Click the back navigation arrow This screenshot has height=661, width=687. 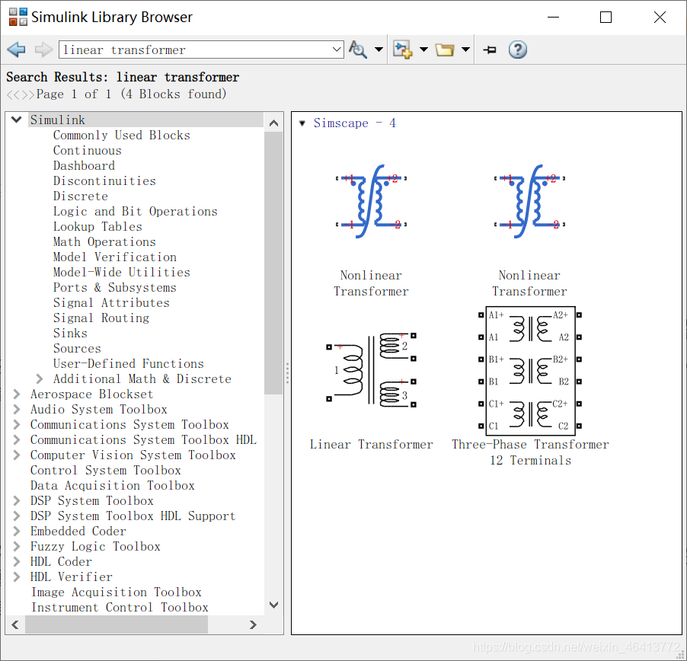[x=17, y=49]
